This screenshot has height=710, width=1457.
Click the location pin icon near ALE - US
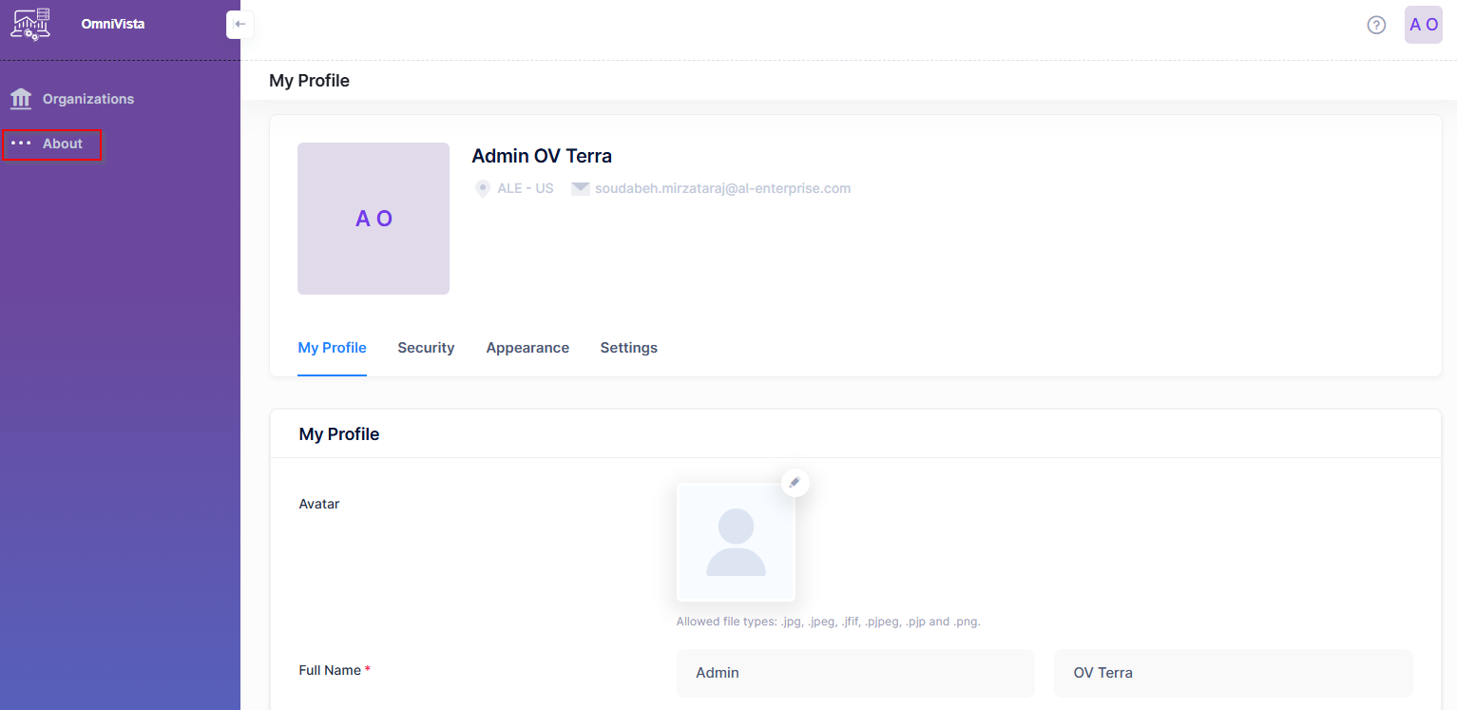[483, 188]
